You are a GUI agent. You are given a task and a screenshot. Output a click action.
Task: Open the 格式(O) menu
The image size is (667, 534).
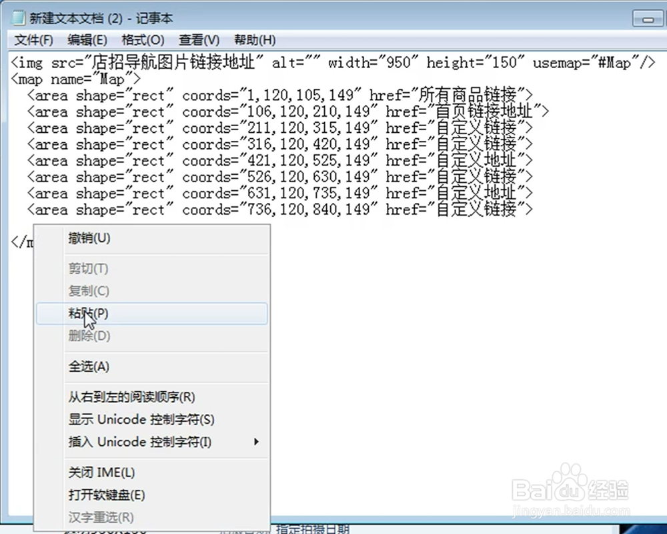(143, 40)
